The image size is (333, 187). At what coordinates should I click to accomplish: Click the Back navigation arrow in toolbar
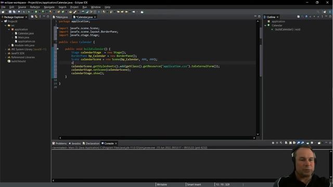tap(126, 12)
